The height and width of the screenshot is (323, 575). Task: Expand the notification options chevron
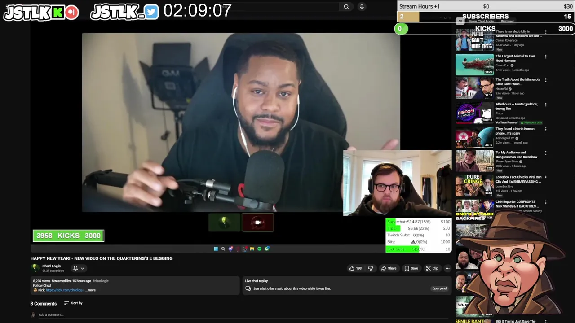click(x=82, y=268)
